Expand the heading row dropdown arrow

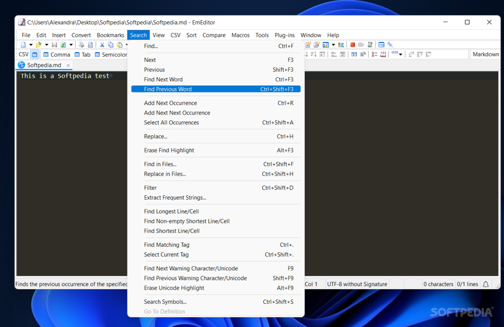pyautogui.click(x=401, y=55)
